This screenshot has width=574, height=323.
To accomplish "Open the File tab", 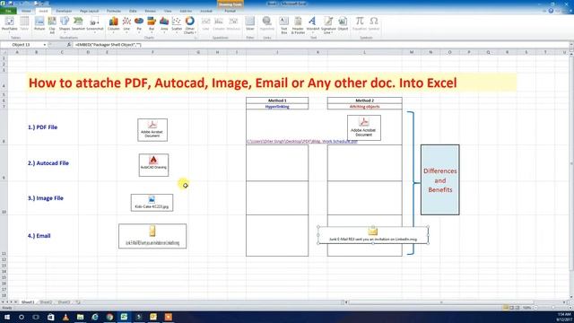I will coord(8,11).
